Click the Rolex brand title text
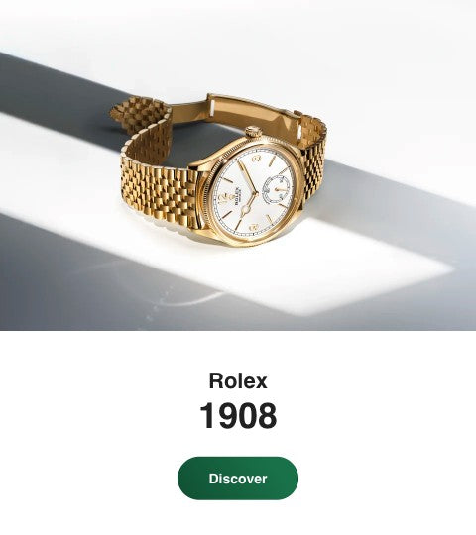Screen dimensions: 476x535 tap(238, 380)
